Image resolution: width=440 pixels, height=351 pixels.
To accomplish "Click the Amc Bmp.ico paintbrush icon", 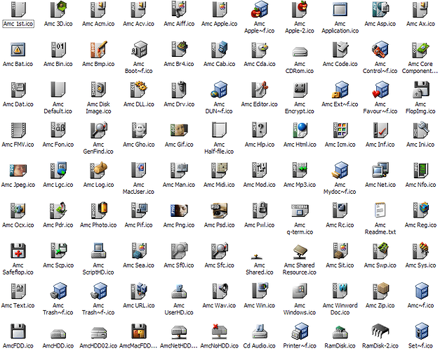I will point(98,50).
